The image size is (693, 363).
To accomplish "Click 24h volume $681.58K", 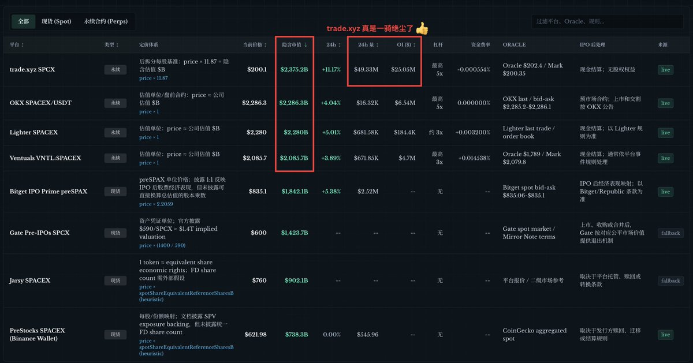I will tap(366, 132).
